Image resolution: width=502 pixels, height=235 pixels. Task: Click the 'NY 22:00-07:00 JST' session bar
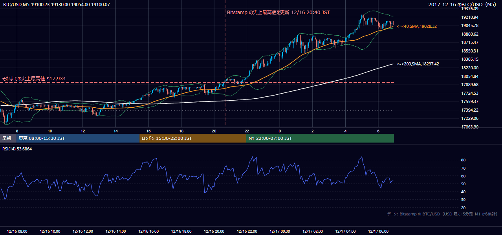pos(320,138)
